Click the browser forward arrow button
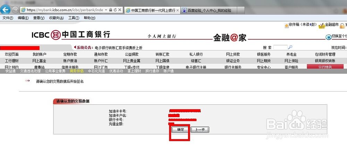Image resolution: width=347 pixels, height=147 pixels. point(15,10)
